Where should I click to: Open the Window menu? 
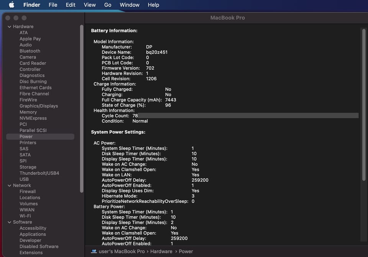coord(130,5)
